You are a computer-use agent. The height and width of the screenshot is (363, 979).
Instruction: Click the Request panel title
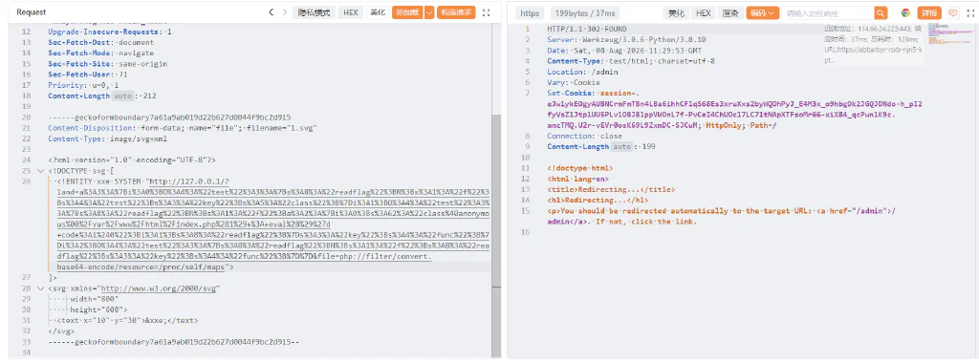click(x=31, y=12)
